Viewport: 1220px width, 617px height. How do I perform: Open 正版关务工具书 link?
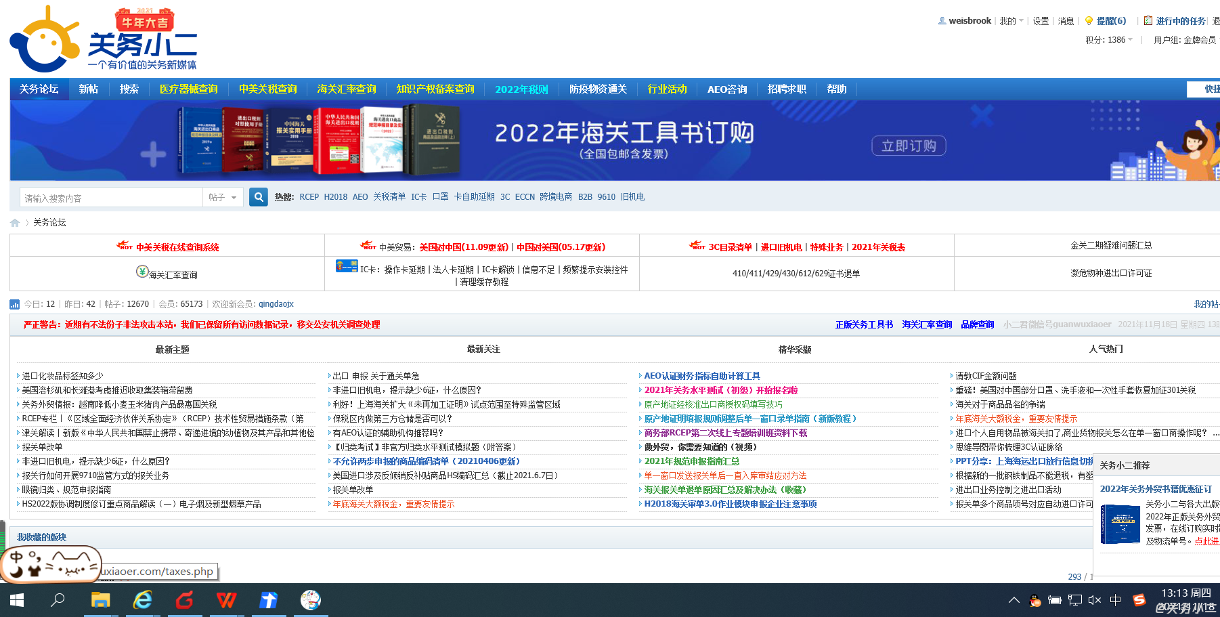pyautogui.click(x=864, y=325)
